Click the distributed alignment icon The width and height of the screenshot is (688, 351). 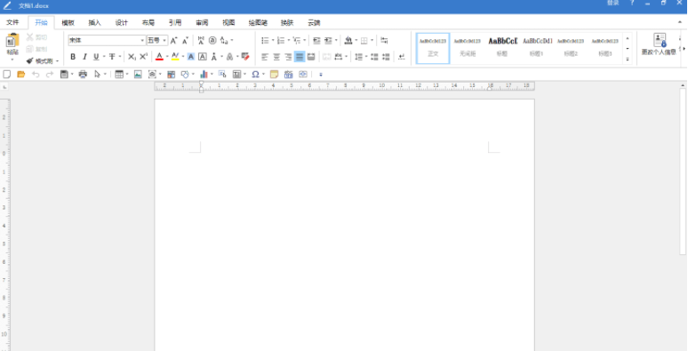click(x=311, y=57)
